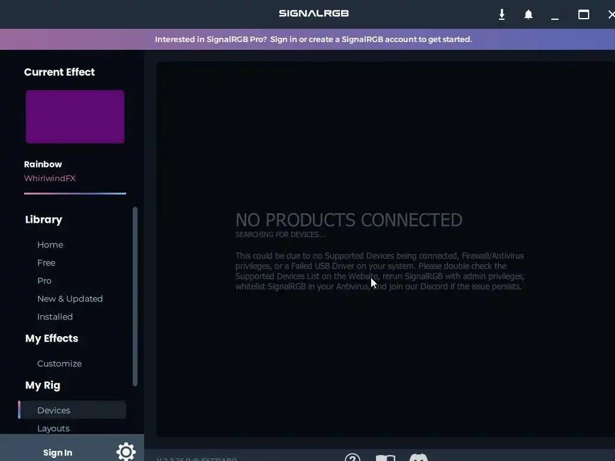
Task: Click the Library section heading
Action: (43, 220)
